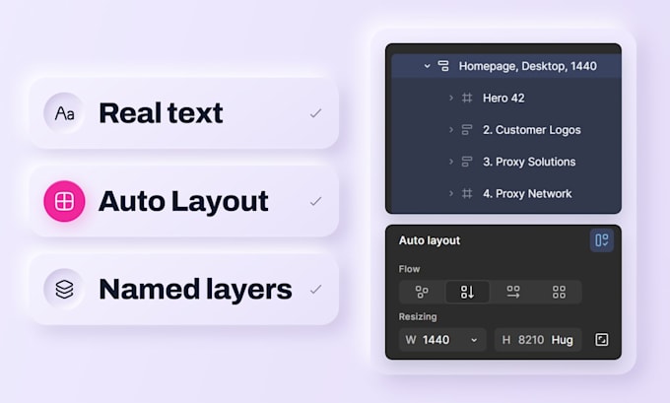Screen dimensions: 670x403
Task: Collapse the Homepage, Desktop, 1440 layer
Action: 427,66
